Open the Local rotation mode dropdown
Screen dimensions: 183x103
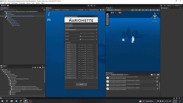pyautogui.click(x=118, y=10)
